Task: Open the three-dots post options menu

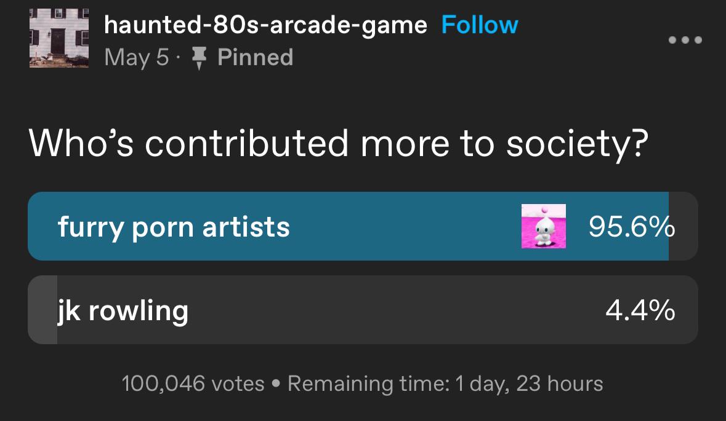Action: (x=685, y=40)
